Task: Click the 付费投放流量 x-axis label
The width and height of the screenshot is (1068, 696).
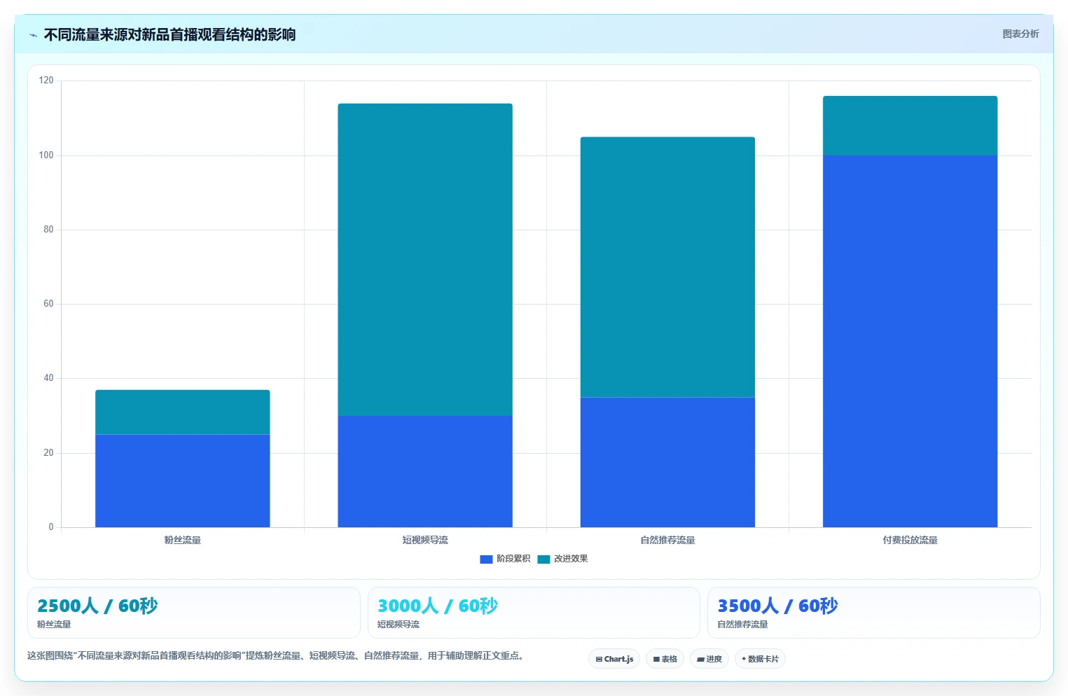Action: pos(910,540)
